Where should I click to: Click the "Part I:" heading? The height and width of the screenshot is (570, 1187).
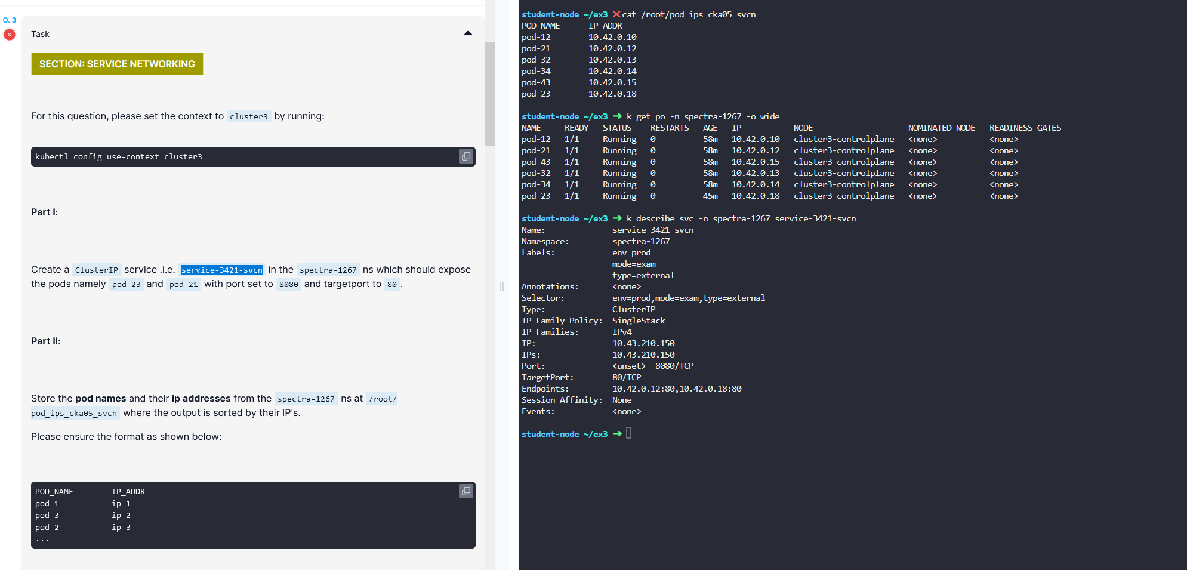pos(44,212)
